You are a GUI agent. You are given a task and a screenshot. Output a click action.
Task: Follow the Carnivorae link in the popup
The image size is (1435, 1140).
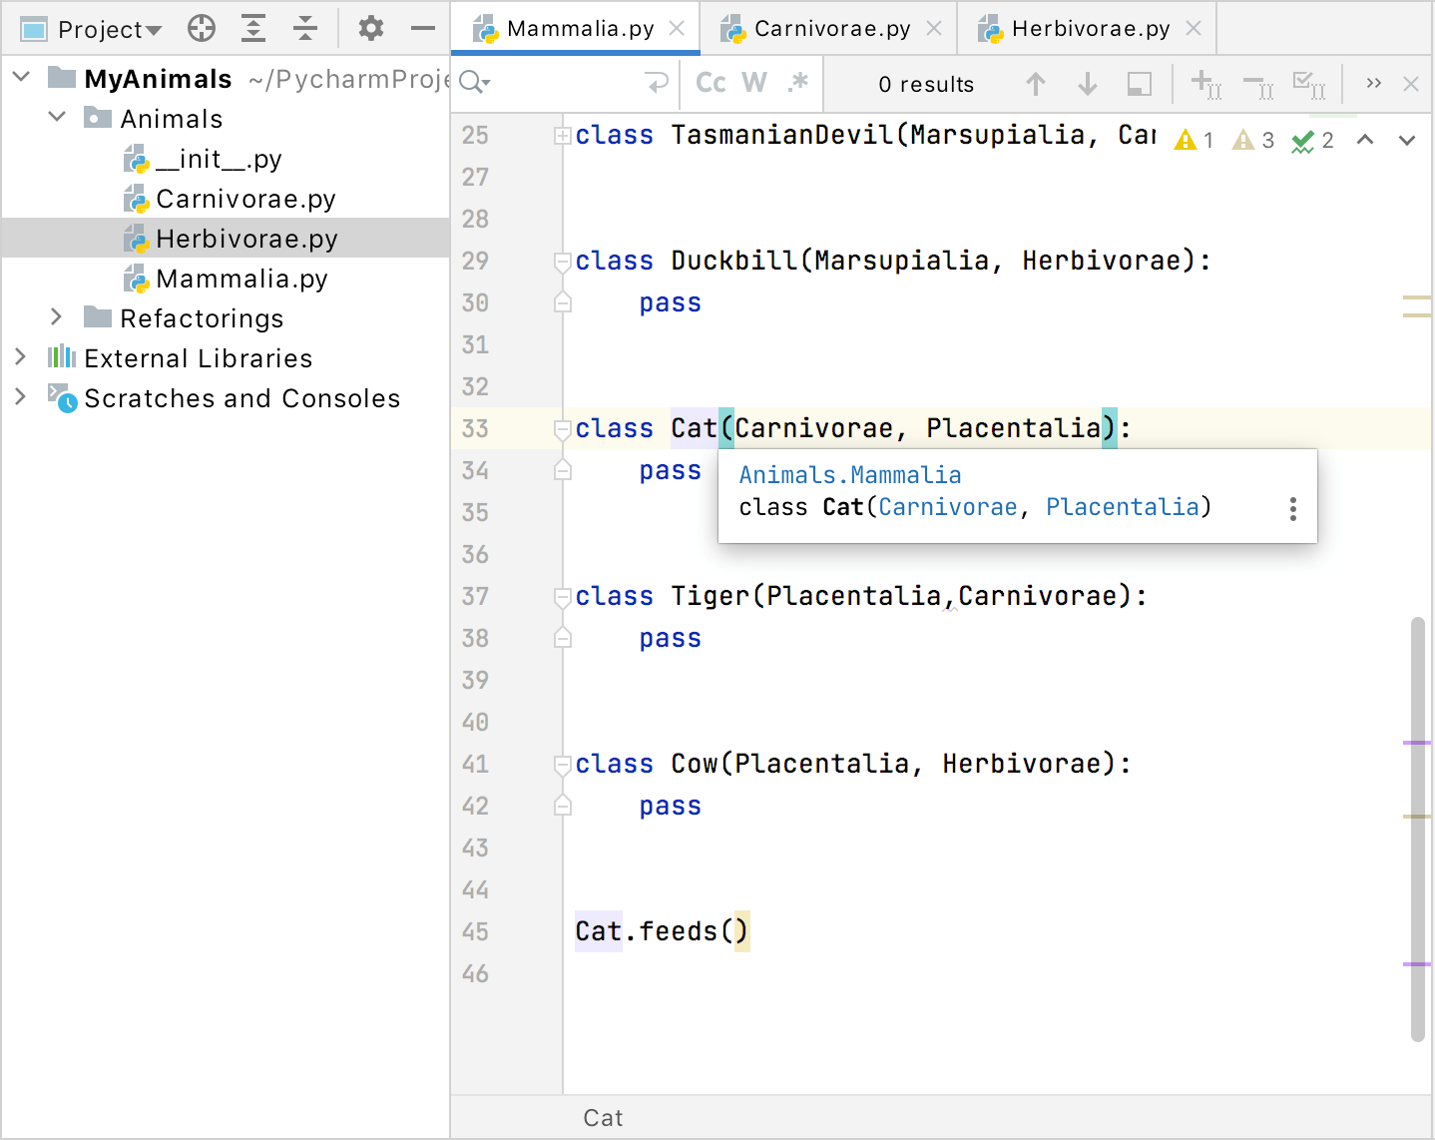pos(947,507)
